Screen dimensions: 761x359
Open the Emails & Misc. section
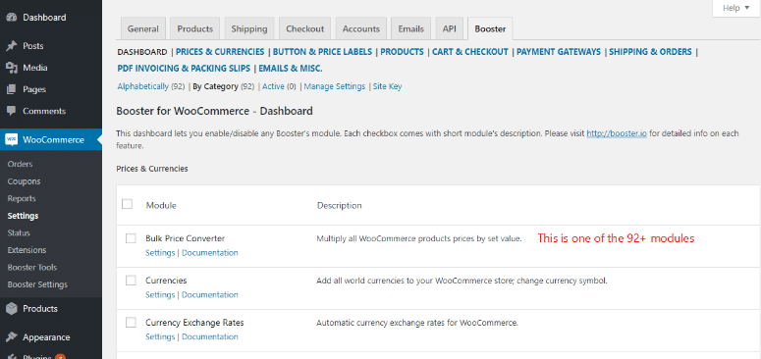coord(291,69)
